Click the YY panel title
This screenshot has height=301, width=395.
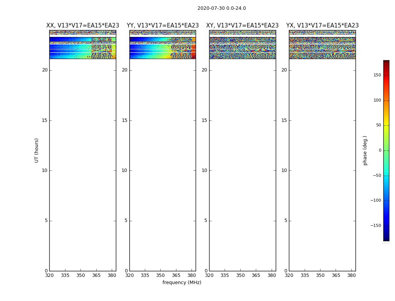coord(163,26)
